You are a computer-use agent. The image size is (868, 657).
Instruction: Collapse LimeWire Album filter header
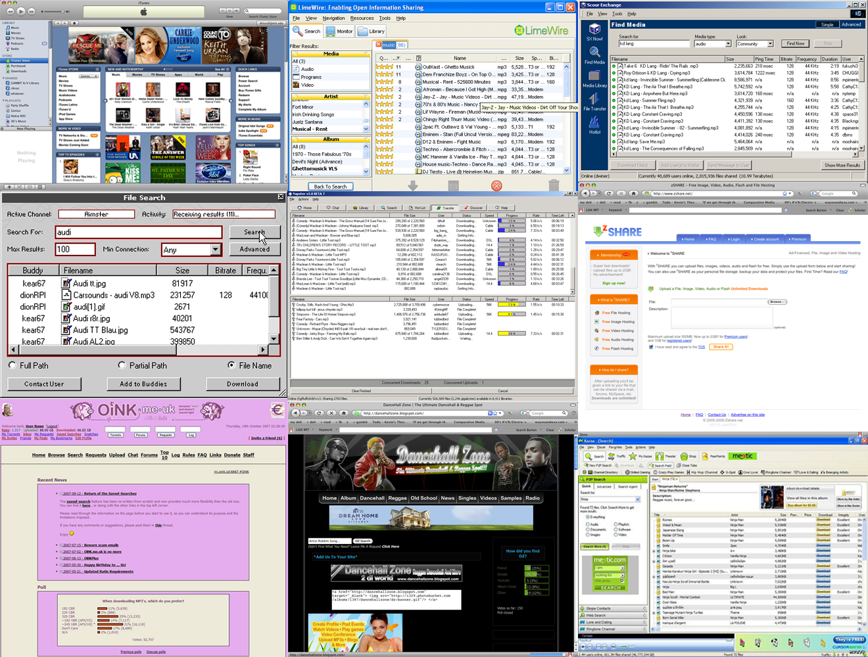[x=366, y=139]
